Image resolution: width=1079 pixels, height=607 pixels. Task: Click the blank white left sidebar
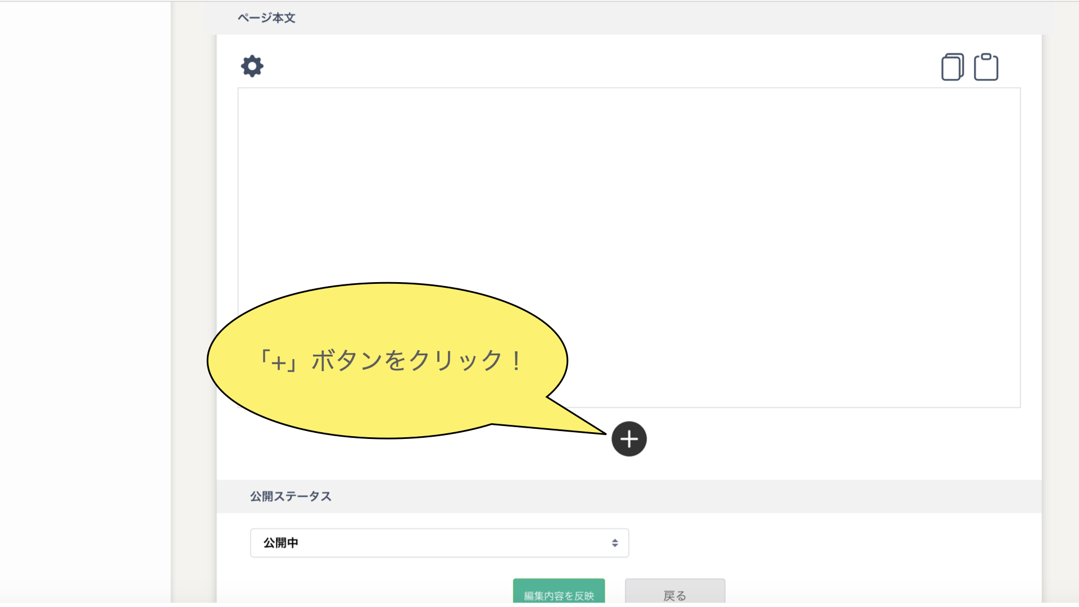84,303
